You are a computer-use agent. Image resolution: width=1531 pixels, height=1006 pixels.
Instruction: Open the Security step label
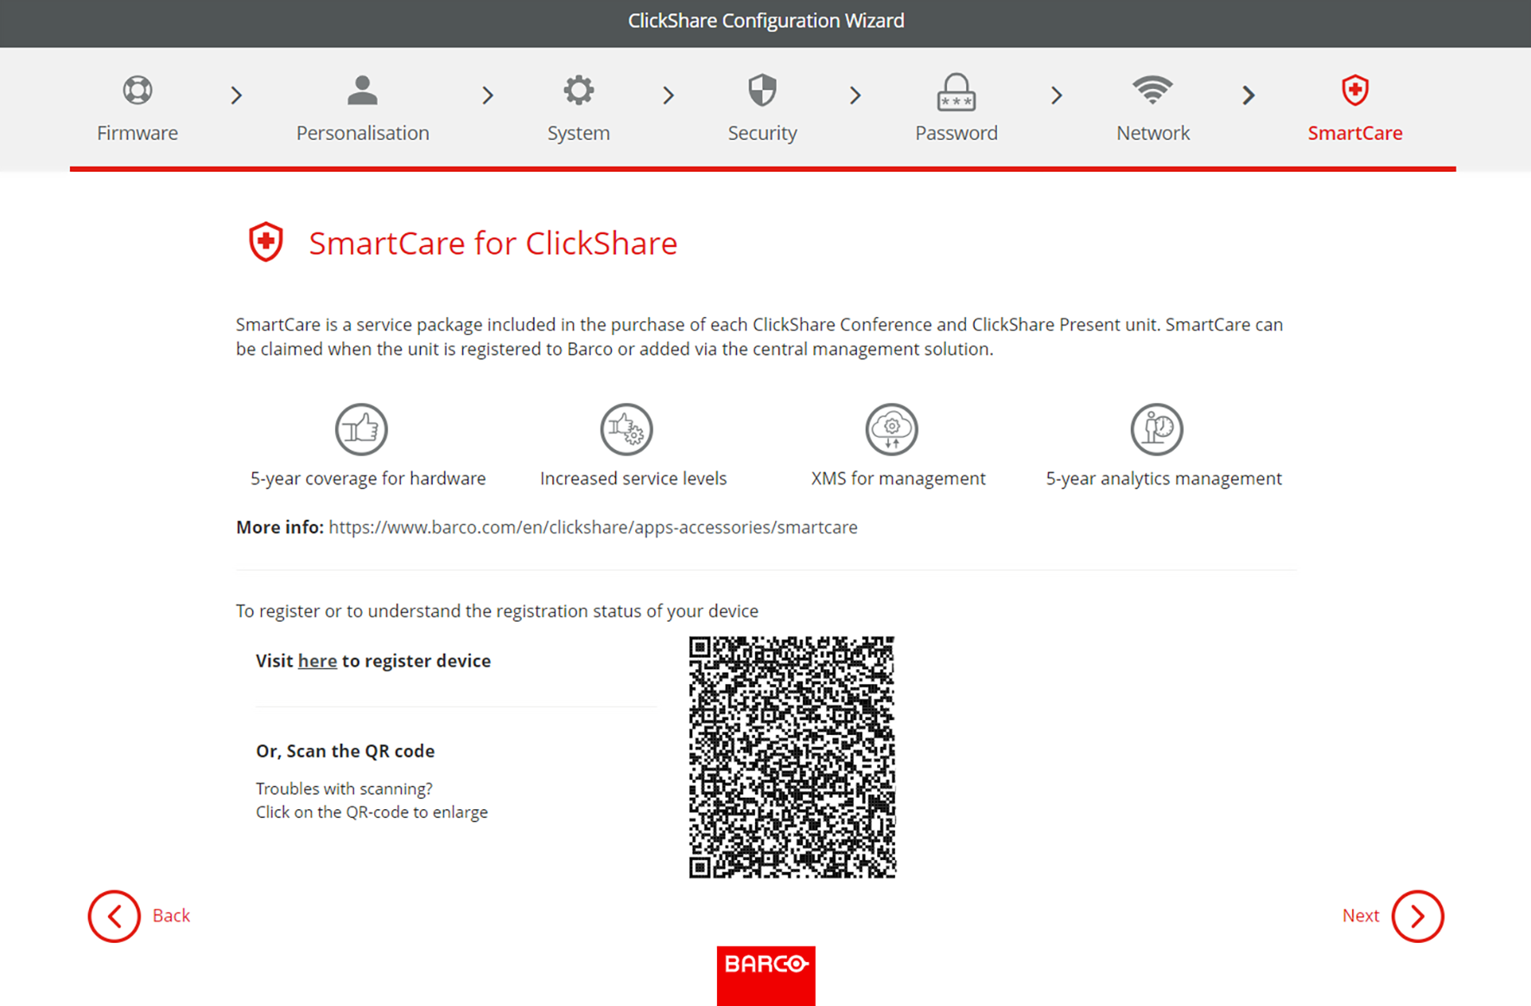pos(762,133)
